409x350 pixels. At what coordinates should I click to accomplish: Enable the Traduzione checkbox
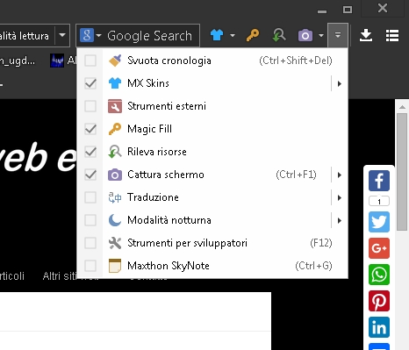[90, 197]
